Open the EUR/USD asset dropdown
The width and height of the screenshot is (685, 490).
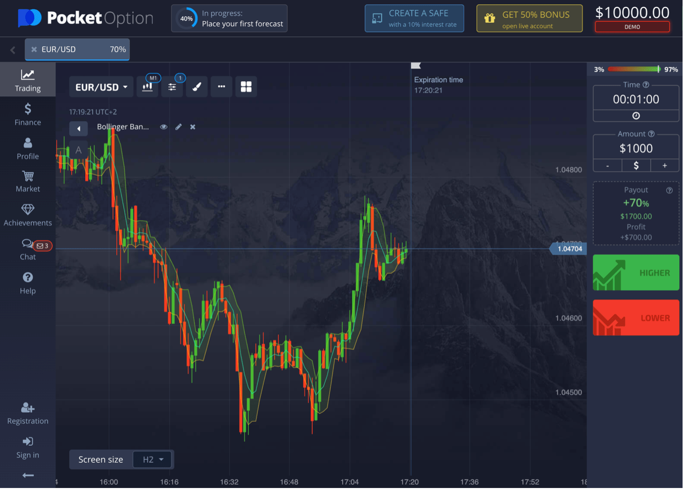tap(101, 87)
